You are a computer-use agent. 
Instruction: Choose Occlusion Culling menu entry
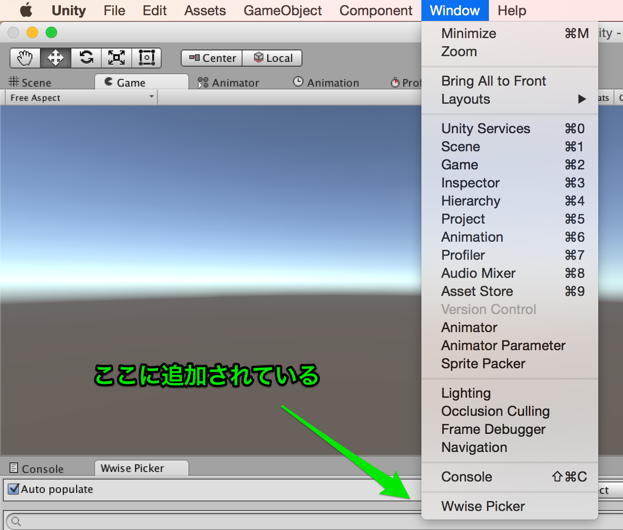[510, 411]
